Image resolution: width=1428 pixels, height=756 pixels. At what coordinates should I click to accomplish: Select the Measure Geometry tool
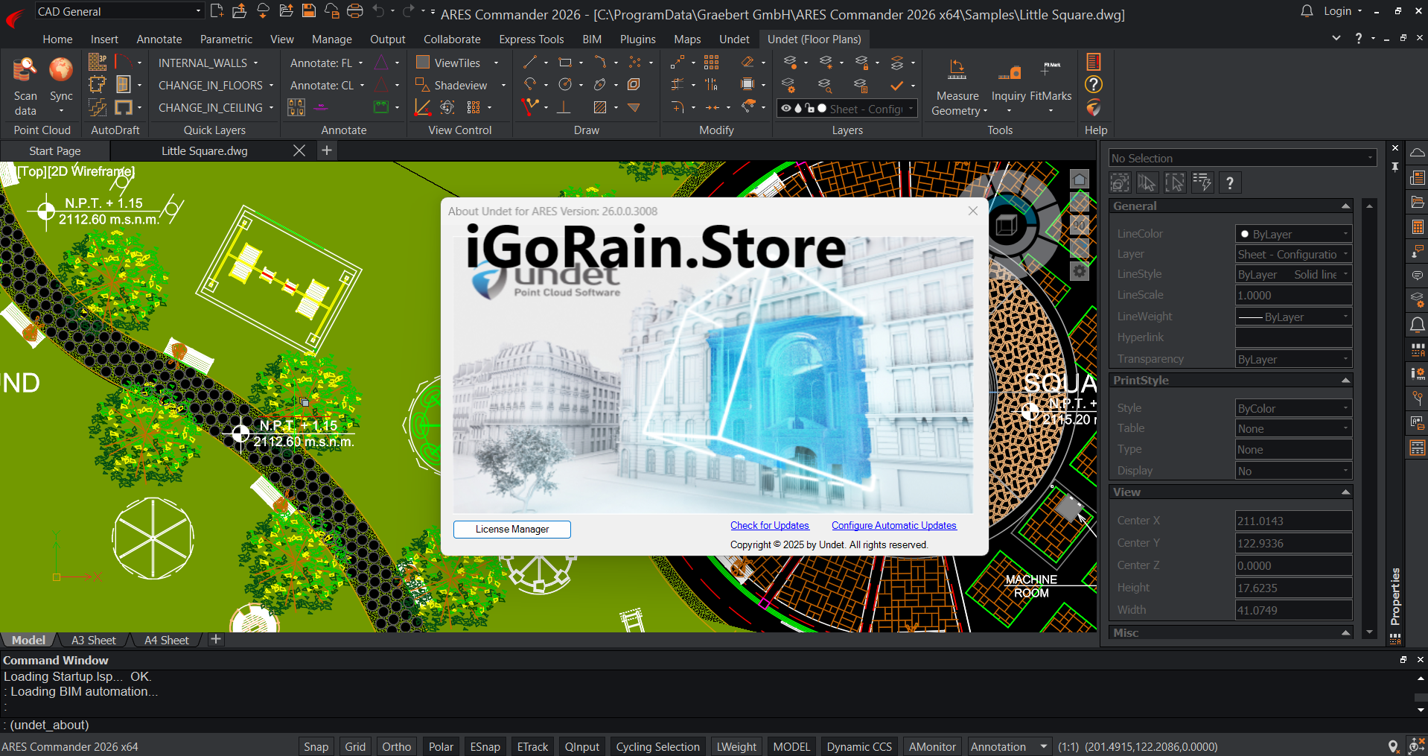click(957, 72)
